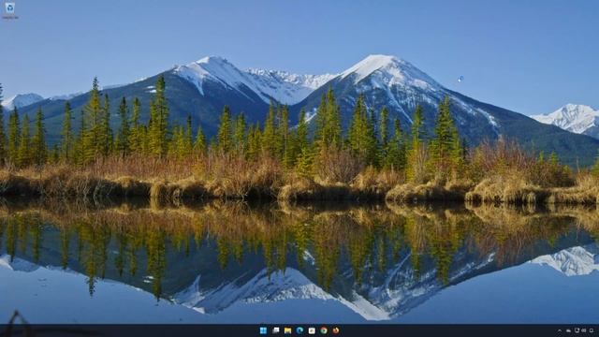Click the OneDrive cloud tray icon
Image resolution: width=599 pixels, height=337 pixels.
click(568, 330)
